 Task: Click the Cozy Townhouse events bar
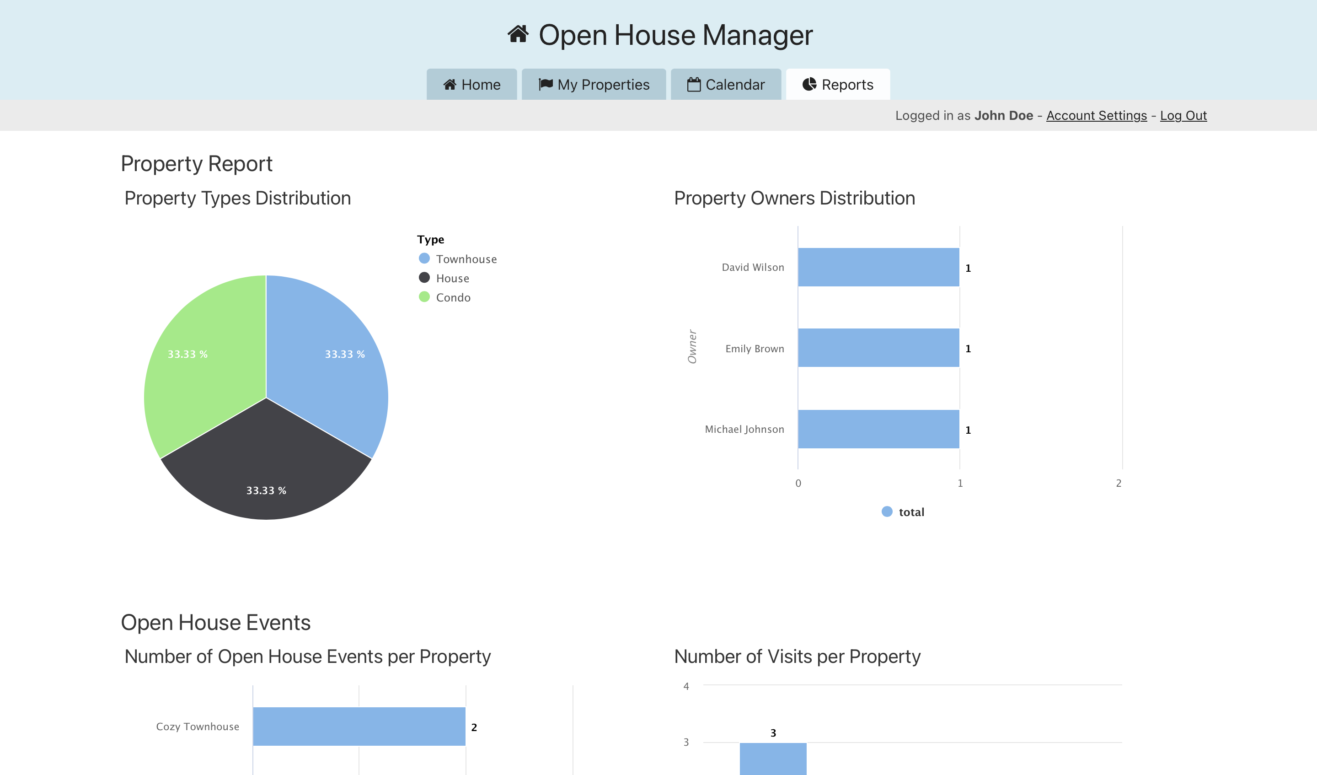click(359, 727)
